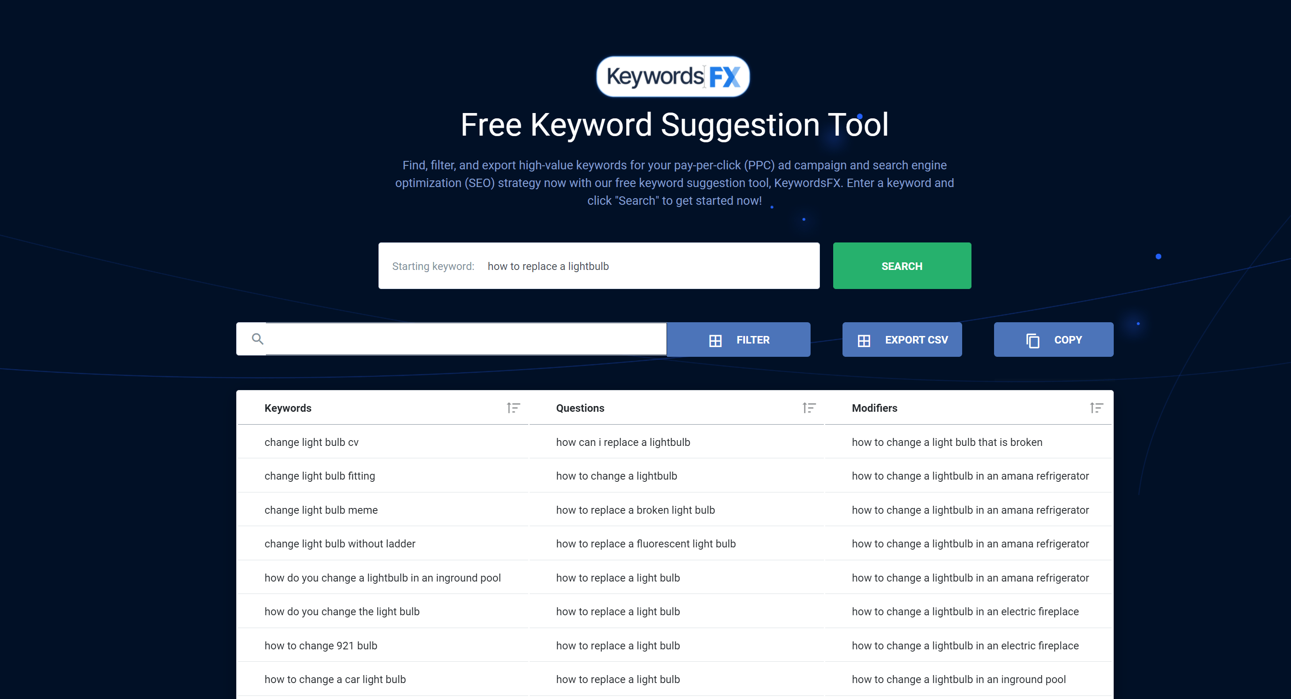This screenshot has width=1291, height=699.
Task: Click the green SEARCH button
Action: 901,266
